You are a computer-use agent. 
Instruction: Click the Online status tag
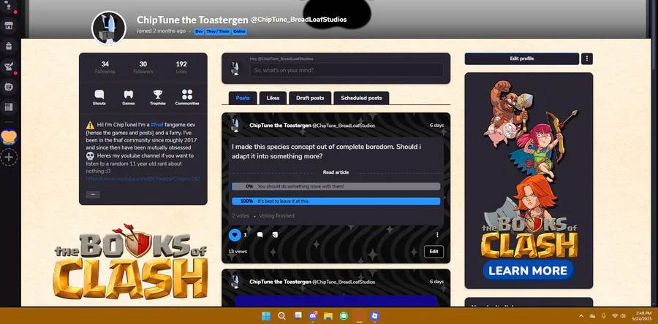click(239, 31)
